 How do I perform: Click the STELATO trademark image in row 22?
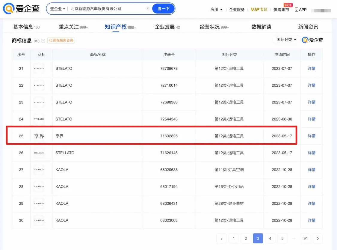click(x=39, y=85)
